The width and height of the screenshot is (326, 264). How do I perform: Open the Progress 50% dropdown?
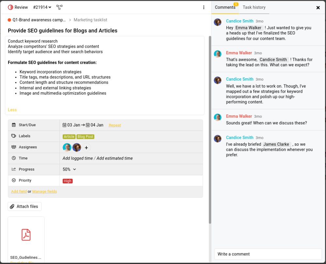click(69, 169)
